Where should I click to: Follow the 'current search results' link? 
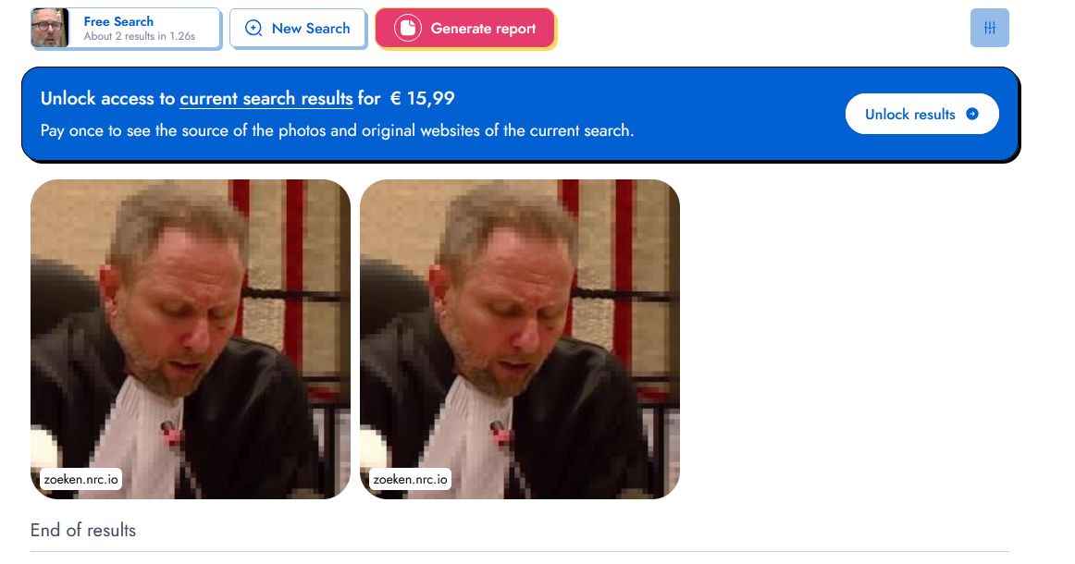(x=266, y=99)
